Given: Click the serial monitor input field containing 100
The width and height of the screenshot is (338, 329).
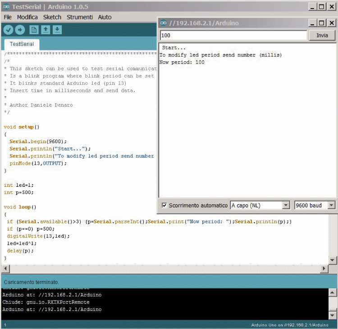Looking at the screenshot, I should coord(233,35).
